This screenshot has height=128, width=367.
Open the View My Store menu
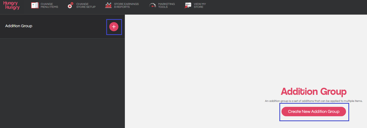coord(200,5)
